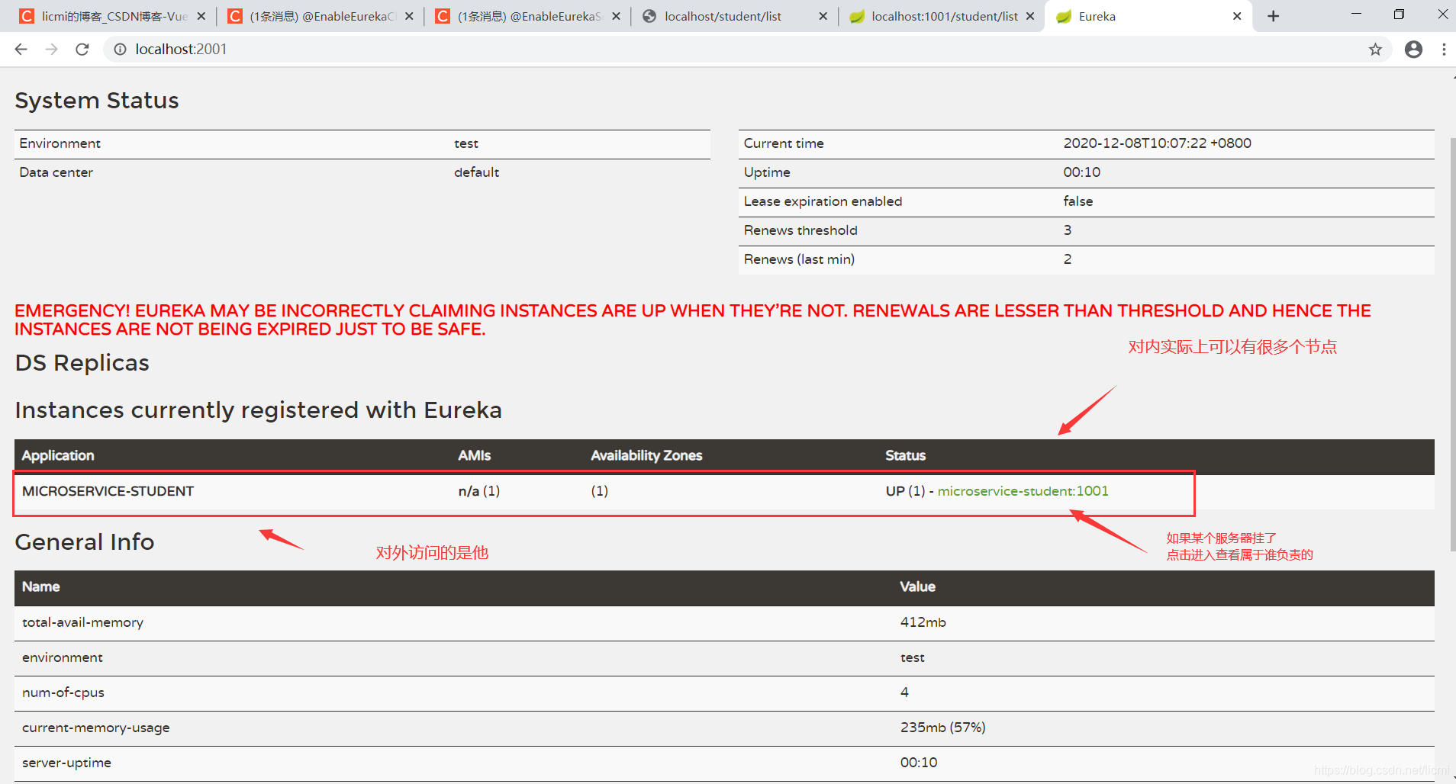
Task: Open a new browser tab
Action: pyautogui.click(x=1273, y=16)
